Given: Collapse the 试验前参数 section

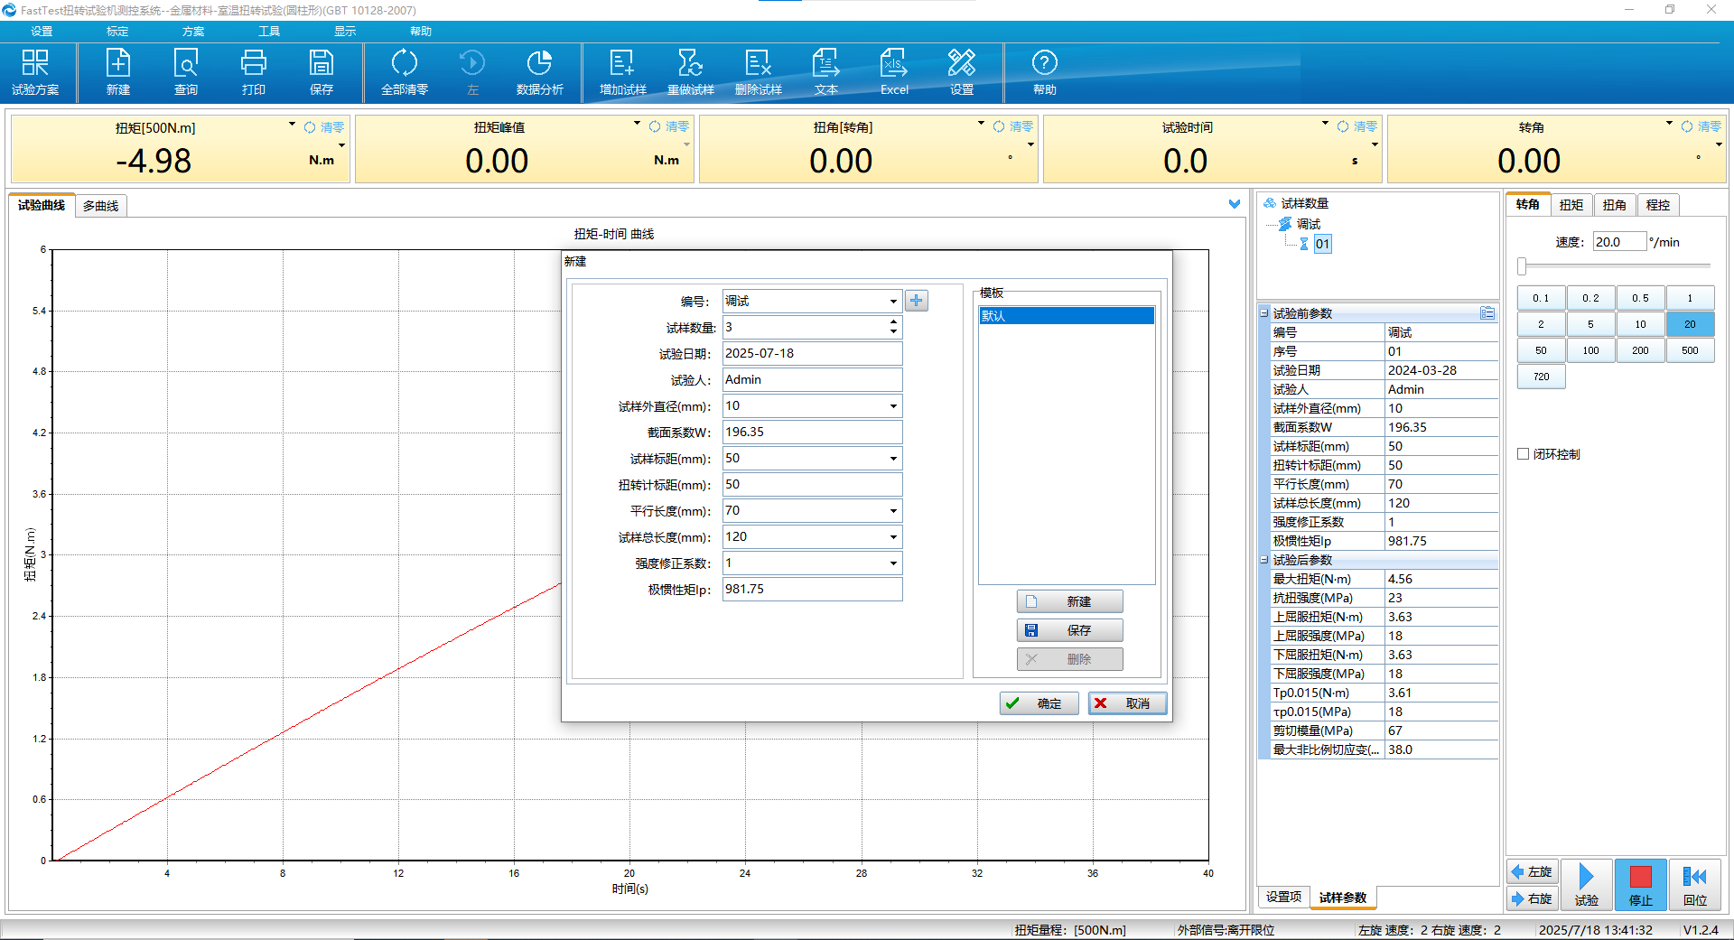Looking at the screenshot, I should (x=1264, y=313).
